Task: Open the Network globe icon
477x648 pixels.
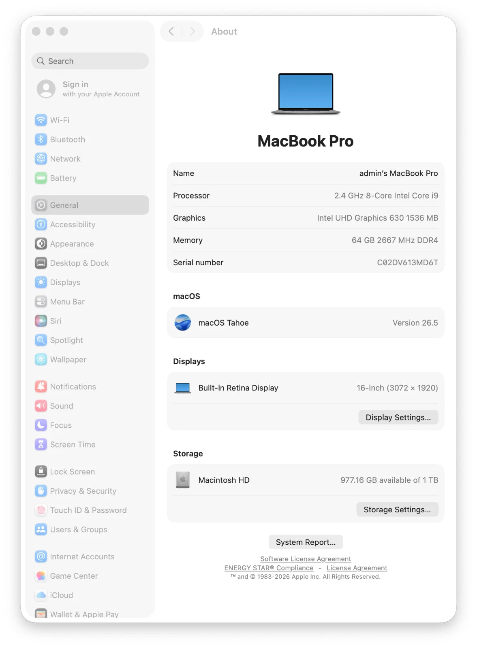Action: click(x=41, y=159)
